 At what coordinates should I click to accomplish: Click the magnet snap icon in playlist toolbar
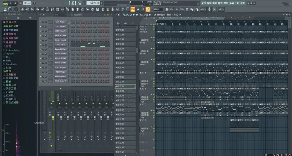click(119, 15)
